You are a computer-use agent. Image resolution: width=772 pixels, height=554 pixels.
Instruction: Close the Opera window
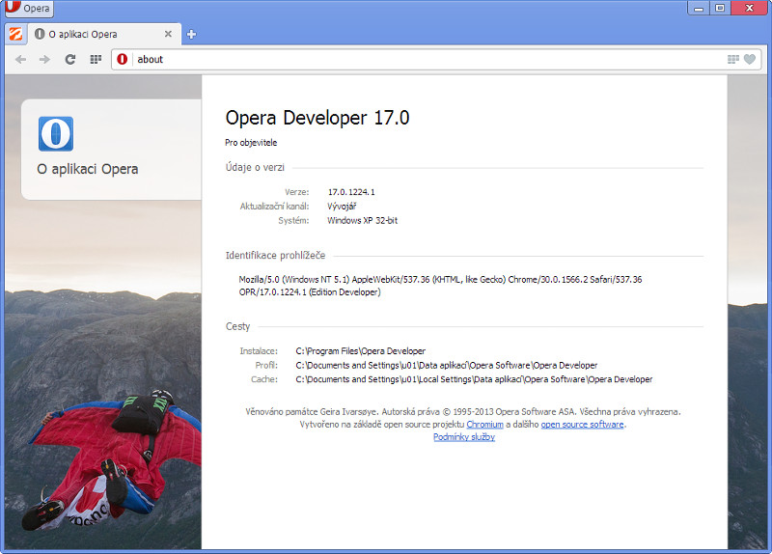tap(749, 8)
